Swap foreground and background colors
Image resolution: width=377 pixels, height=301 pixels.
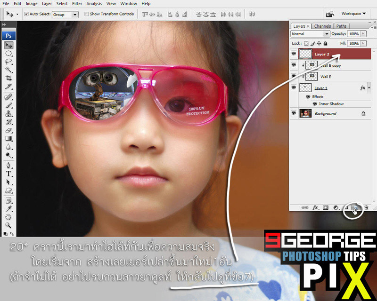coord(12,234)
